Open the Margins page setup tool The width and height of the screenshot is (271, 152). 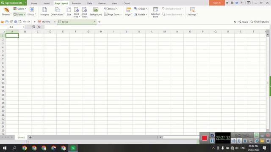click(44, 11)
